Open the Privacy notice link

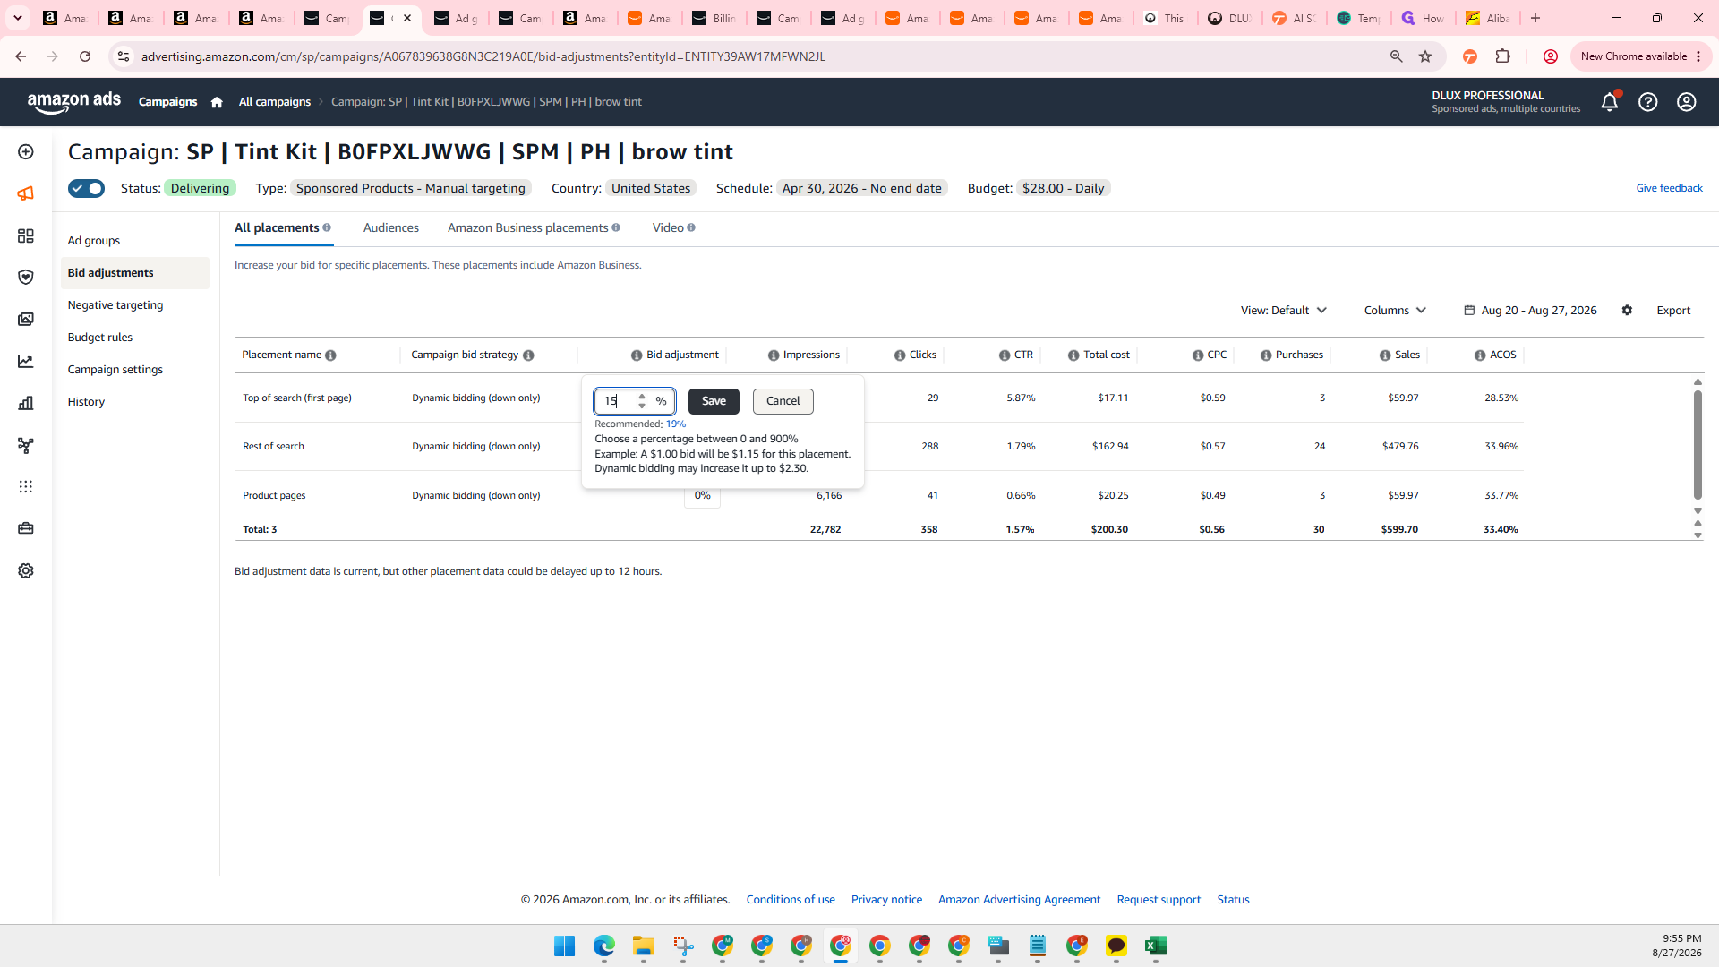[x=886, y=900]
